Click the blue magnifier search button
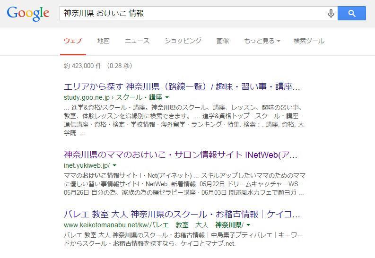 [x=351, y=13]
